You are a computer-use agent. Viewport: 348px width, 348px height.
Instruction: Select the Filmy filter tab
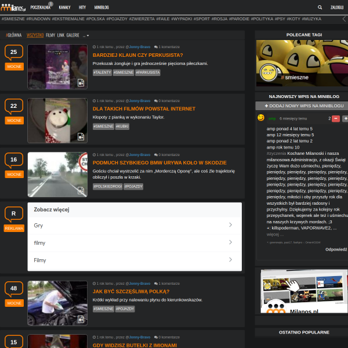50,35
